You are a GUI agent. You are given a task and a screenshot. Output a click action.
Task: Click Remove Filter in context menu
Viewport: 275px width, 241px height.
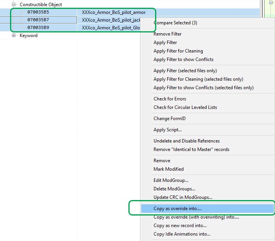click(167, 34)
